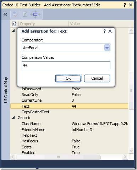Click the True value beside Exists
This screenshot has height=170, width=137.
point(76,147)
